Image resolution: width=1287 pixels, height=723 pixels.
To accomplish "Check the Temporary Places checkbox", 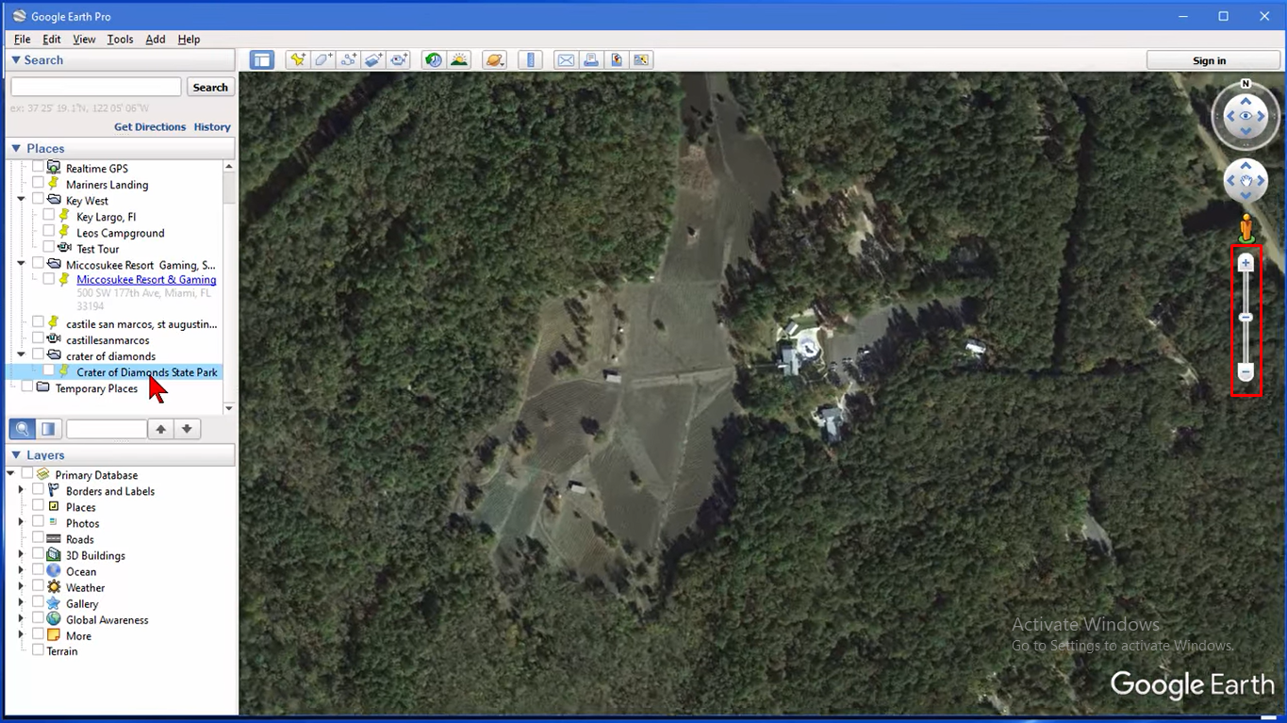I will click(x=27, y=387).
